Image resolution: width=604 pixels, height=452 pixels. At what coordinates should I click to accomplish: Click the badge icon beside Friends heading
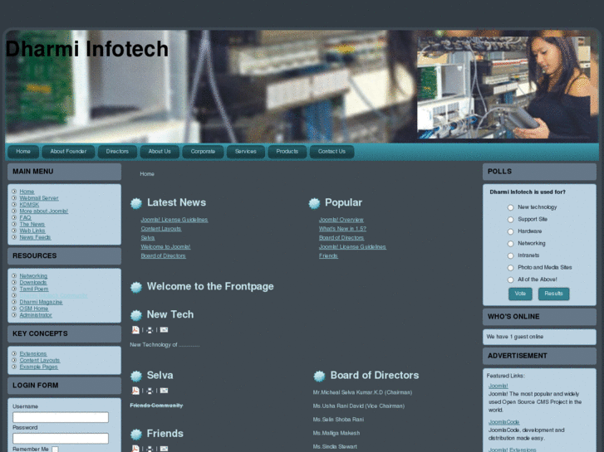click(x=136, y=435)
